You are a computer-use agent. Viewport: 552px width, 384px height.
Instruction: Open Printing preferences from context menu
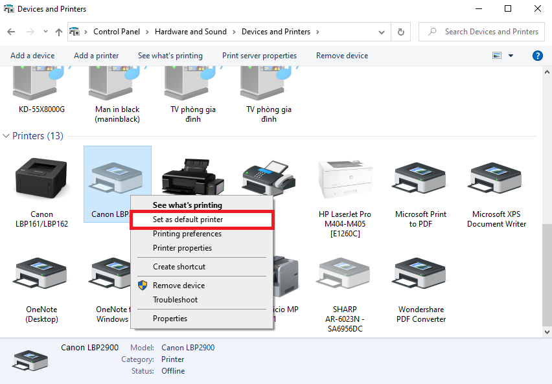pos(201,234)
